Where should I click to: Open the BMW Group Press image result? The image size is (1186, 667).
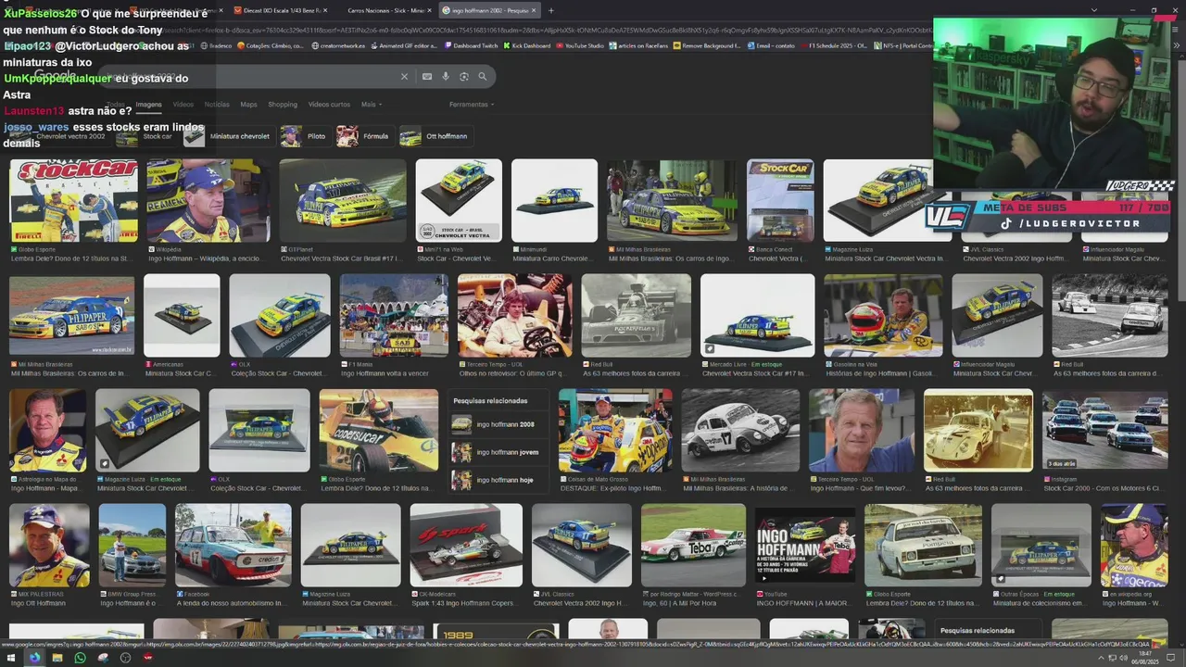tap(132, 546)
